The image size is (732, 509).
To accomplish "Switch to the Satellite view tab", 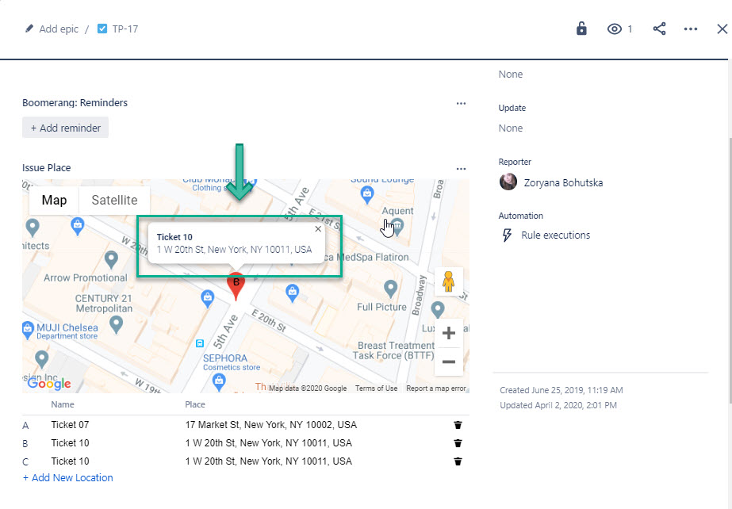I will (x=114, y=201).
